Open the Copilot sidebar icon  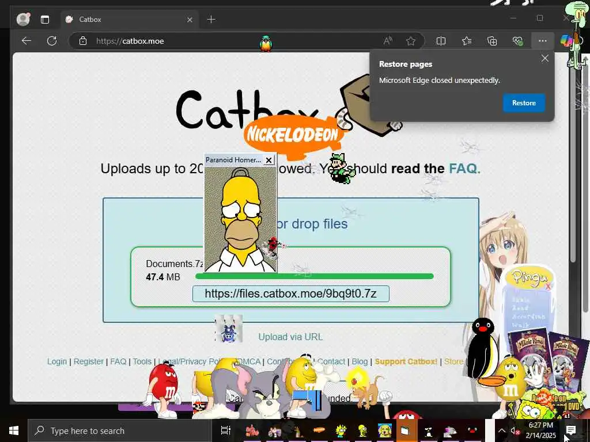[566, 41]
